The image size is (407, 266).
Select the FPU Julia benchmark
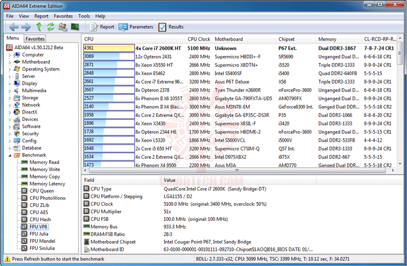(38, 234)
